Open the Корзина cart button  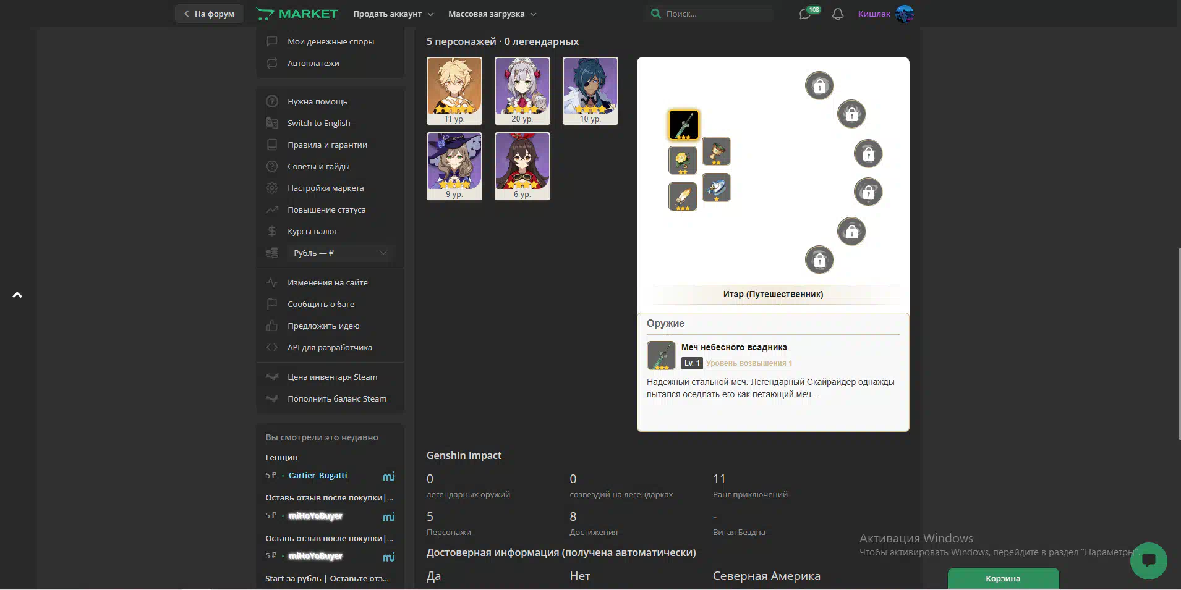click(x=1003, y=579)
